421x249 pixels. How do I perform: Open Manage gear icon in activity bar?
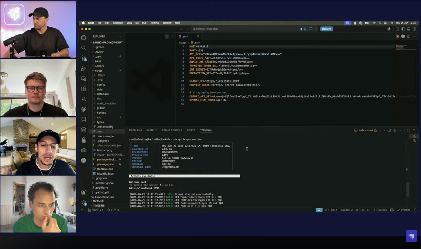point(83,202)
